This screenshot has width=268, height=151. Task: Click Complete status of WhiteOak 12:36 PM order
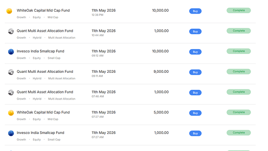(238, 10)
